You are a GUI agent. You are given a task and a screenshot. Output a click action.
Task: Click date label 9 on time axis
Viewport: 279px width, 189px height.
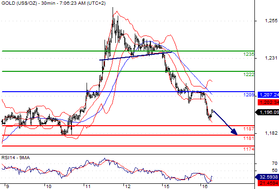tap(7, 187)
